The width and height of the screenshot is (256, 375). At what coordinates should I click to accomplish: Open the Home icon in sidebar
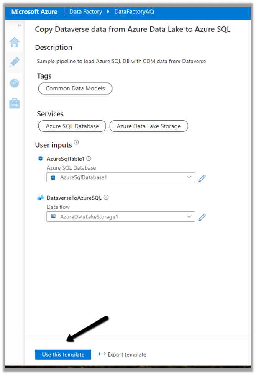click(x=14, y=42)
